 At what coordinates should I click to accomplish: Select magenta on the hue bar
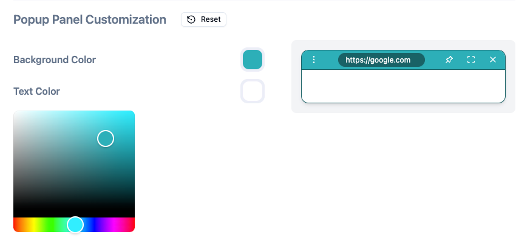[x=114, y=225]
